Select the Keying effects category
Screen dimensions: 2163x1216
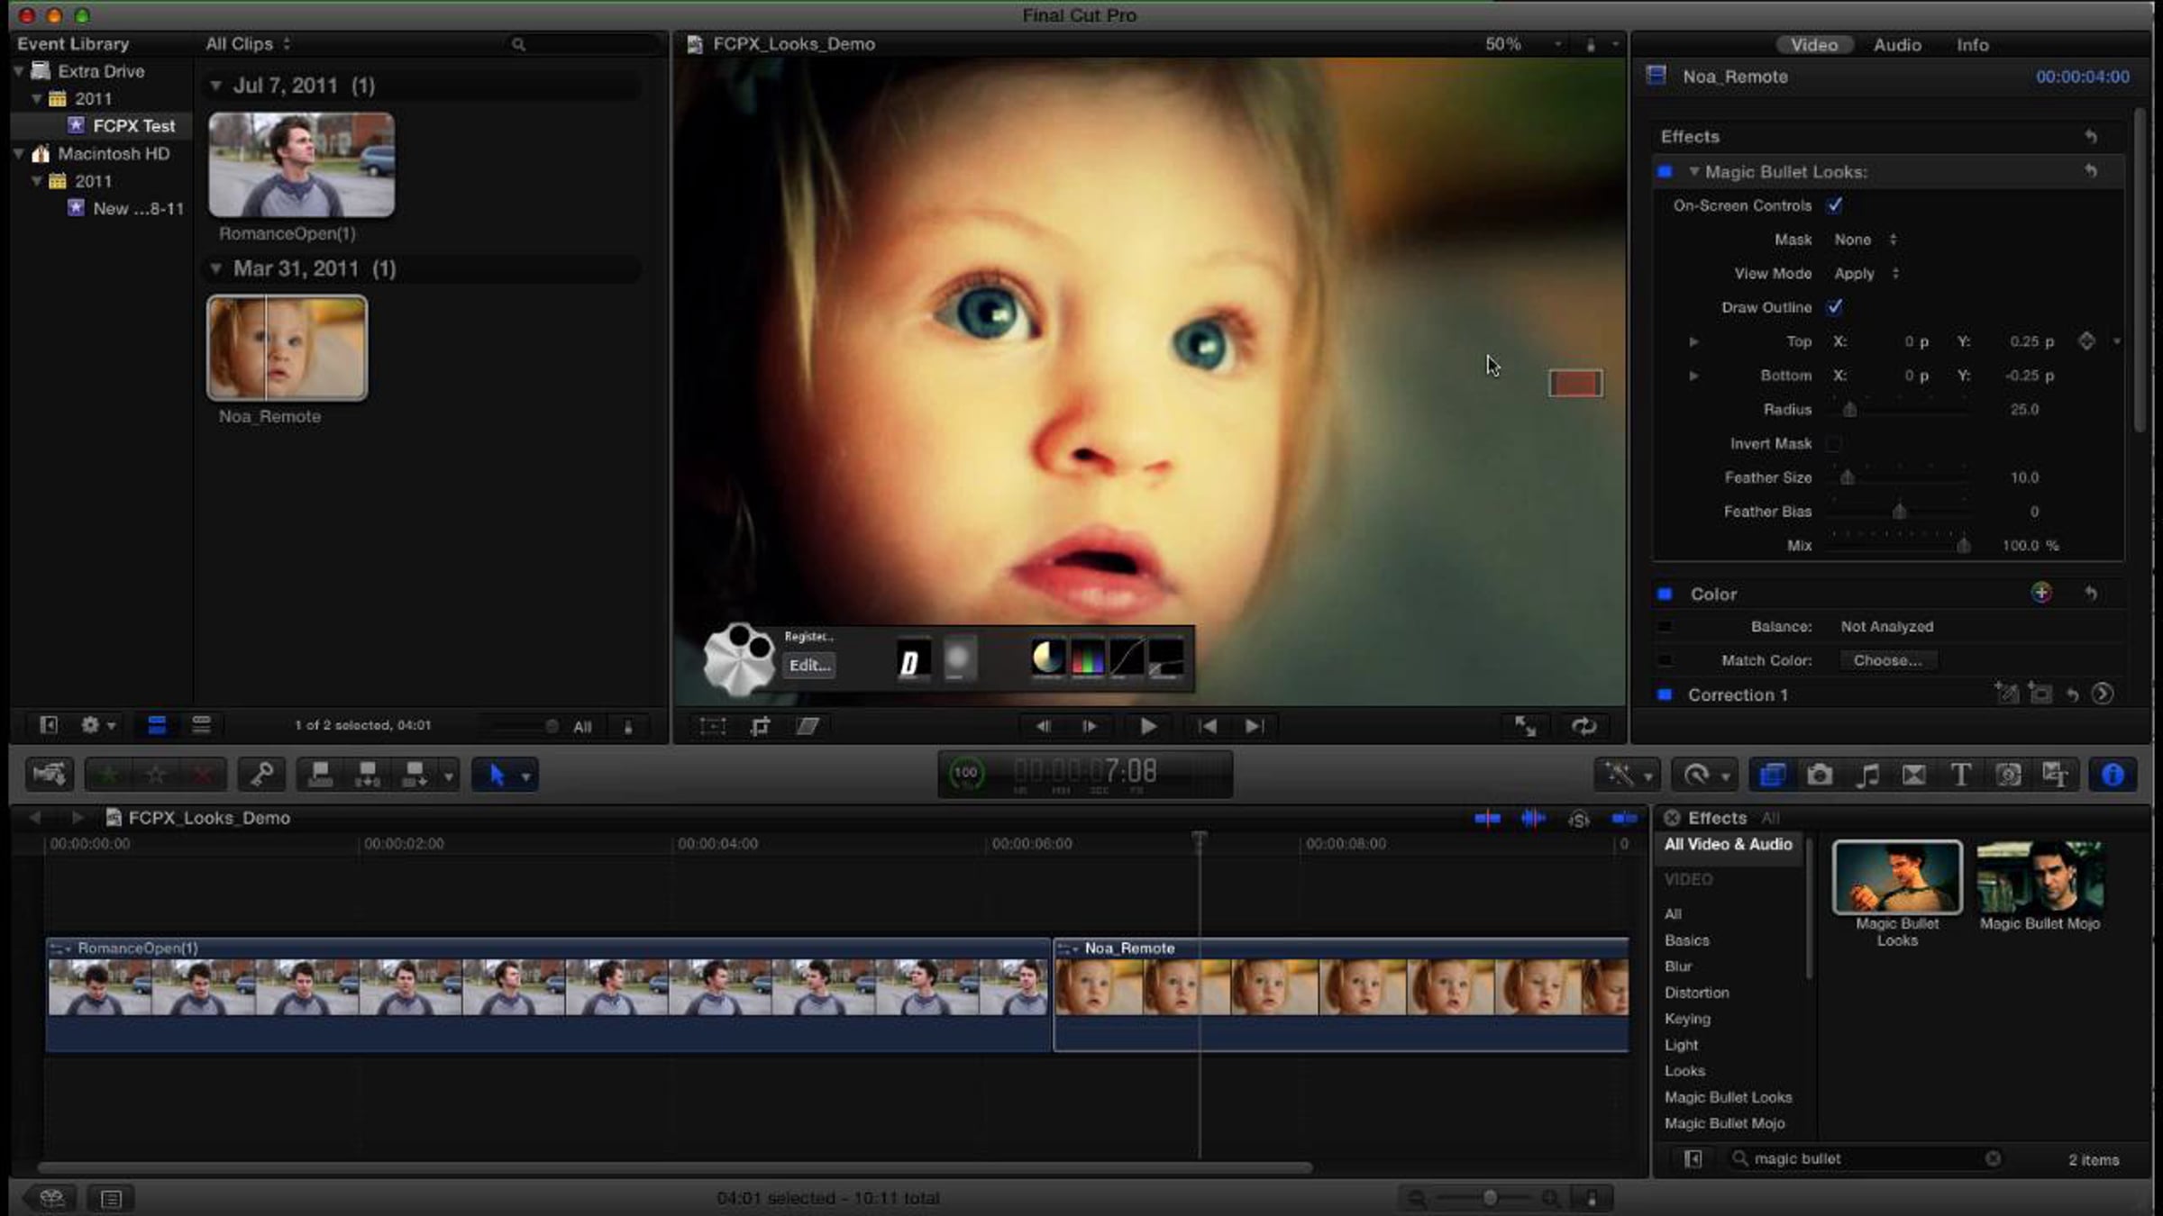click(x=1687, y=1019)
